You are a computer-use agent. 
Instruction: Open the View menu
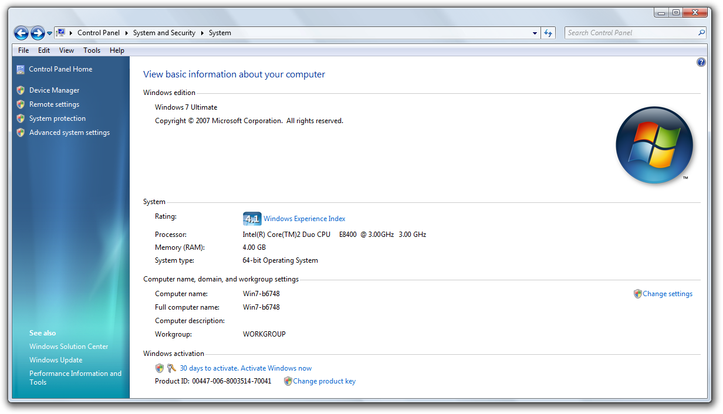click(x=66, y=50)
